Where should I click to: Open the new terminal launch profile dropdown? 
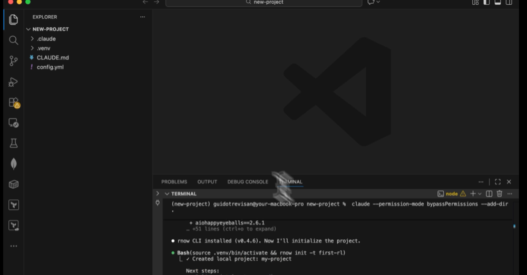tap(480, 194)
